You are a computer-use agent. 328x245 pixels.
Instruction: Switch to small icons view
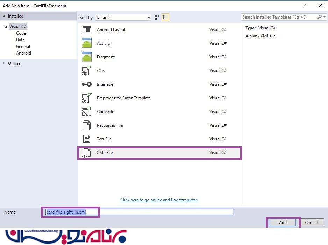[x=157, y=17]
